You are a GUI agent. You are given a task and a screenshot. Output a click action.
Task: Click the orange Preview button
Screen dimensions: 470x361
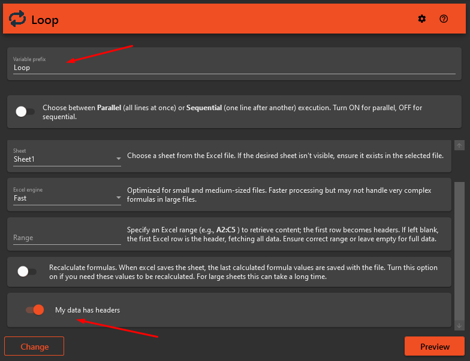[435, 347]
